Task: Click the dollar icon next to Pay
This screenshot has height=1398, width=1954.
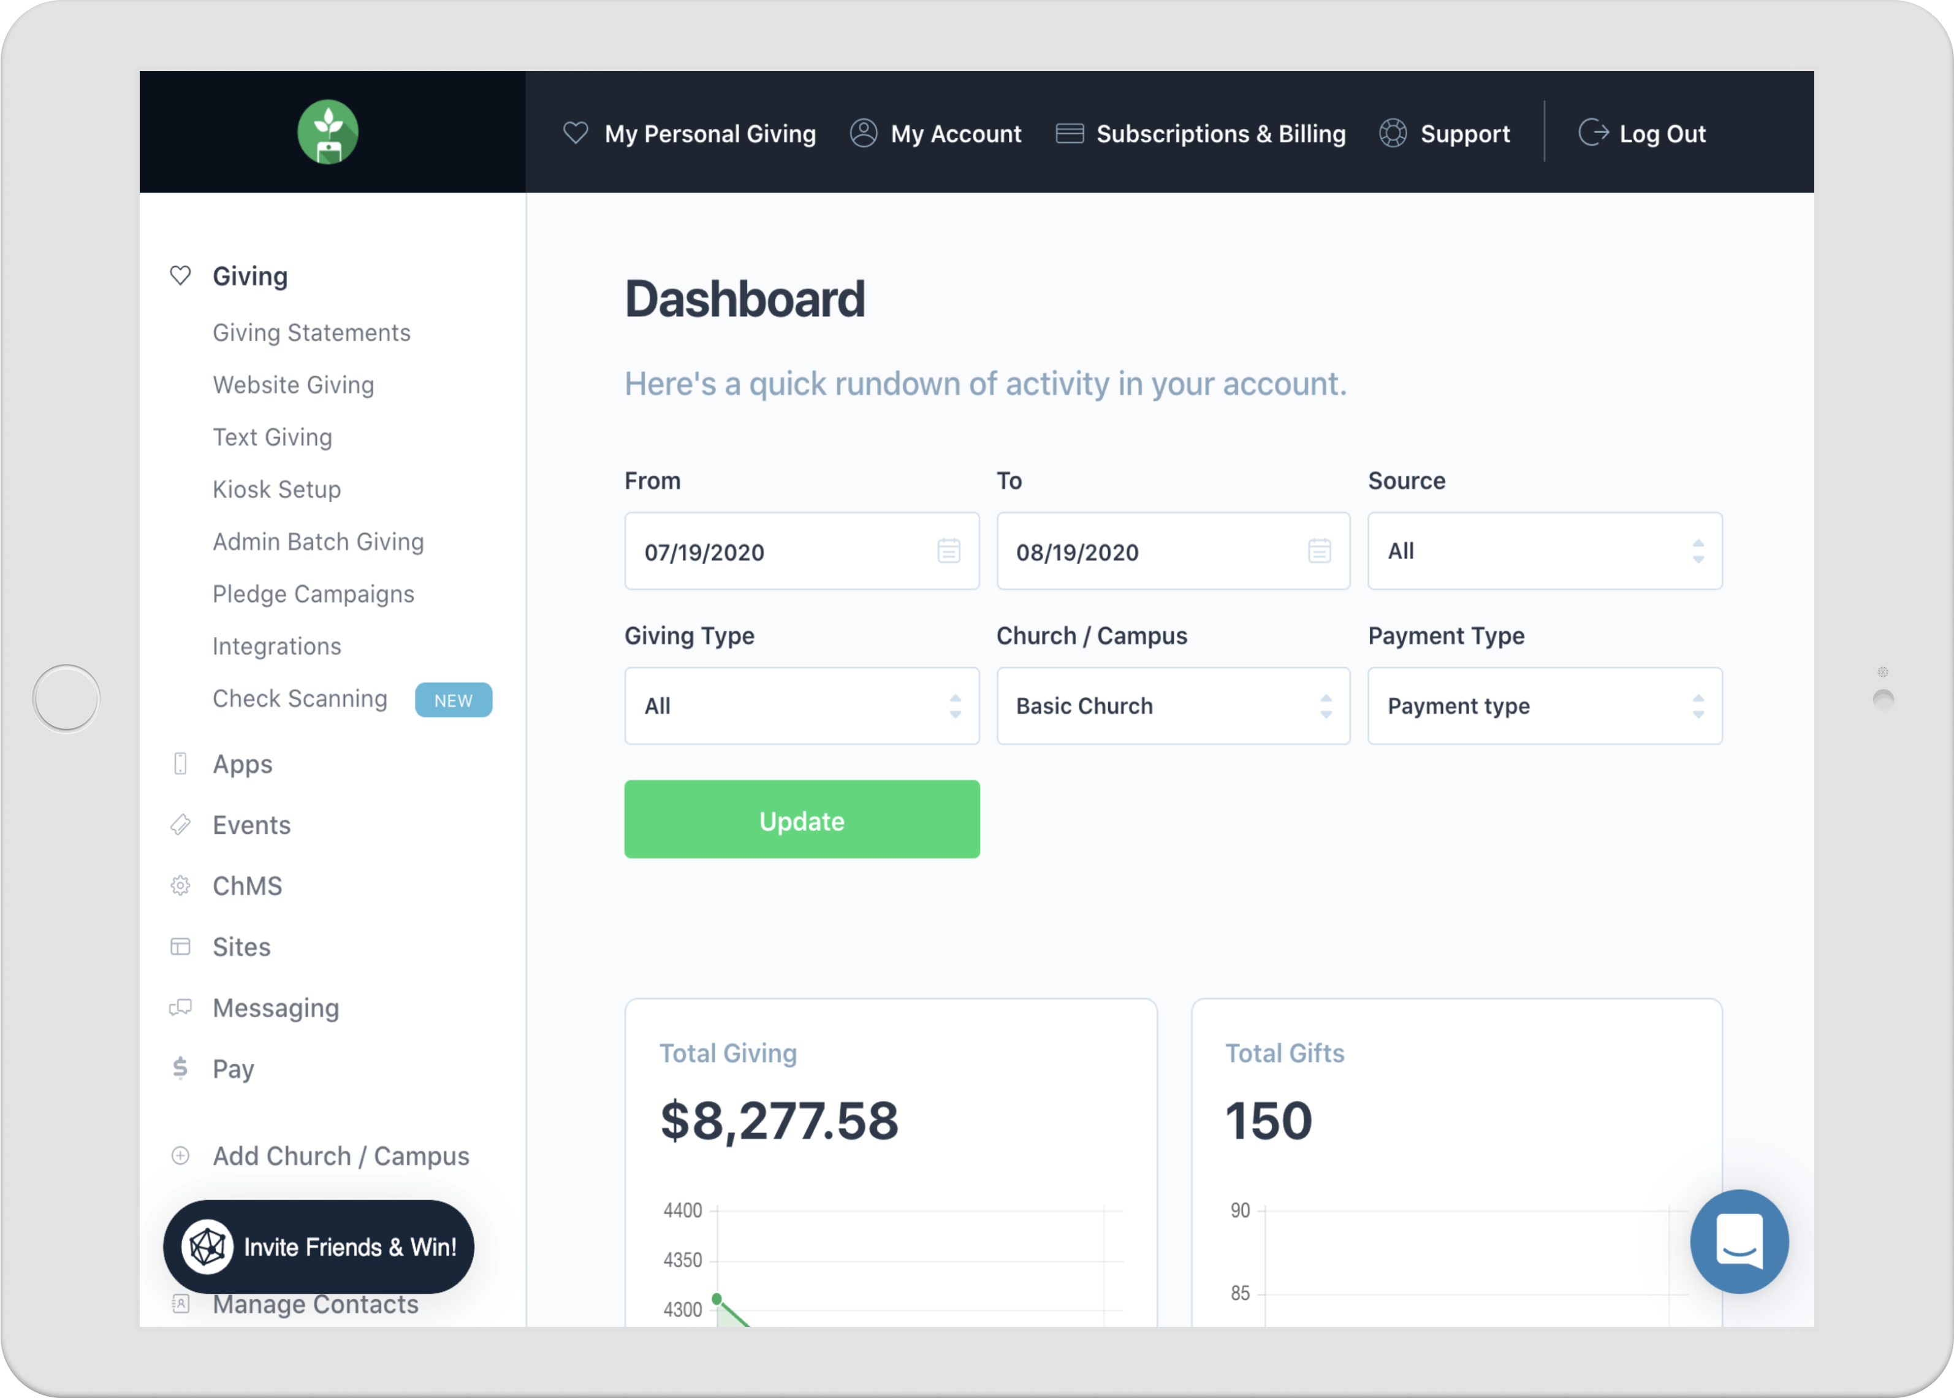Action: point(180,1068)
